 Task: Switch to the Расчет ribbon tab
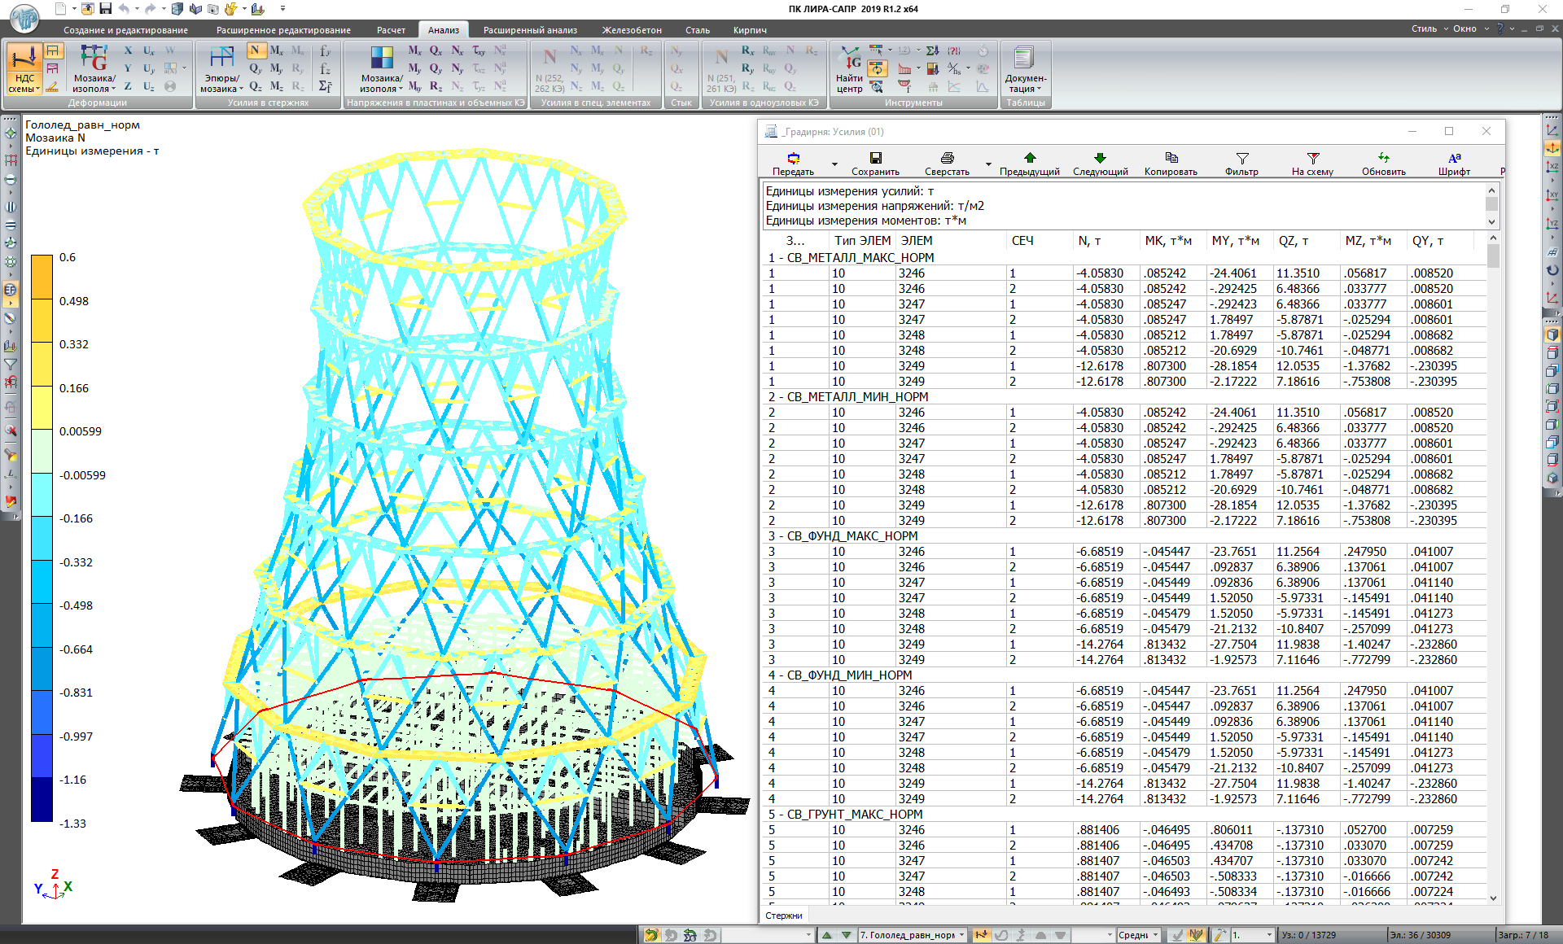click(x=391, y=30)
